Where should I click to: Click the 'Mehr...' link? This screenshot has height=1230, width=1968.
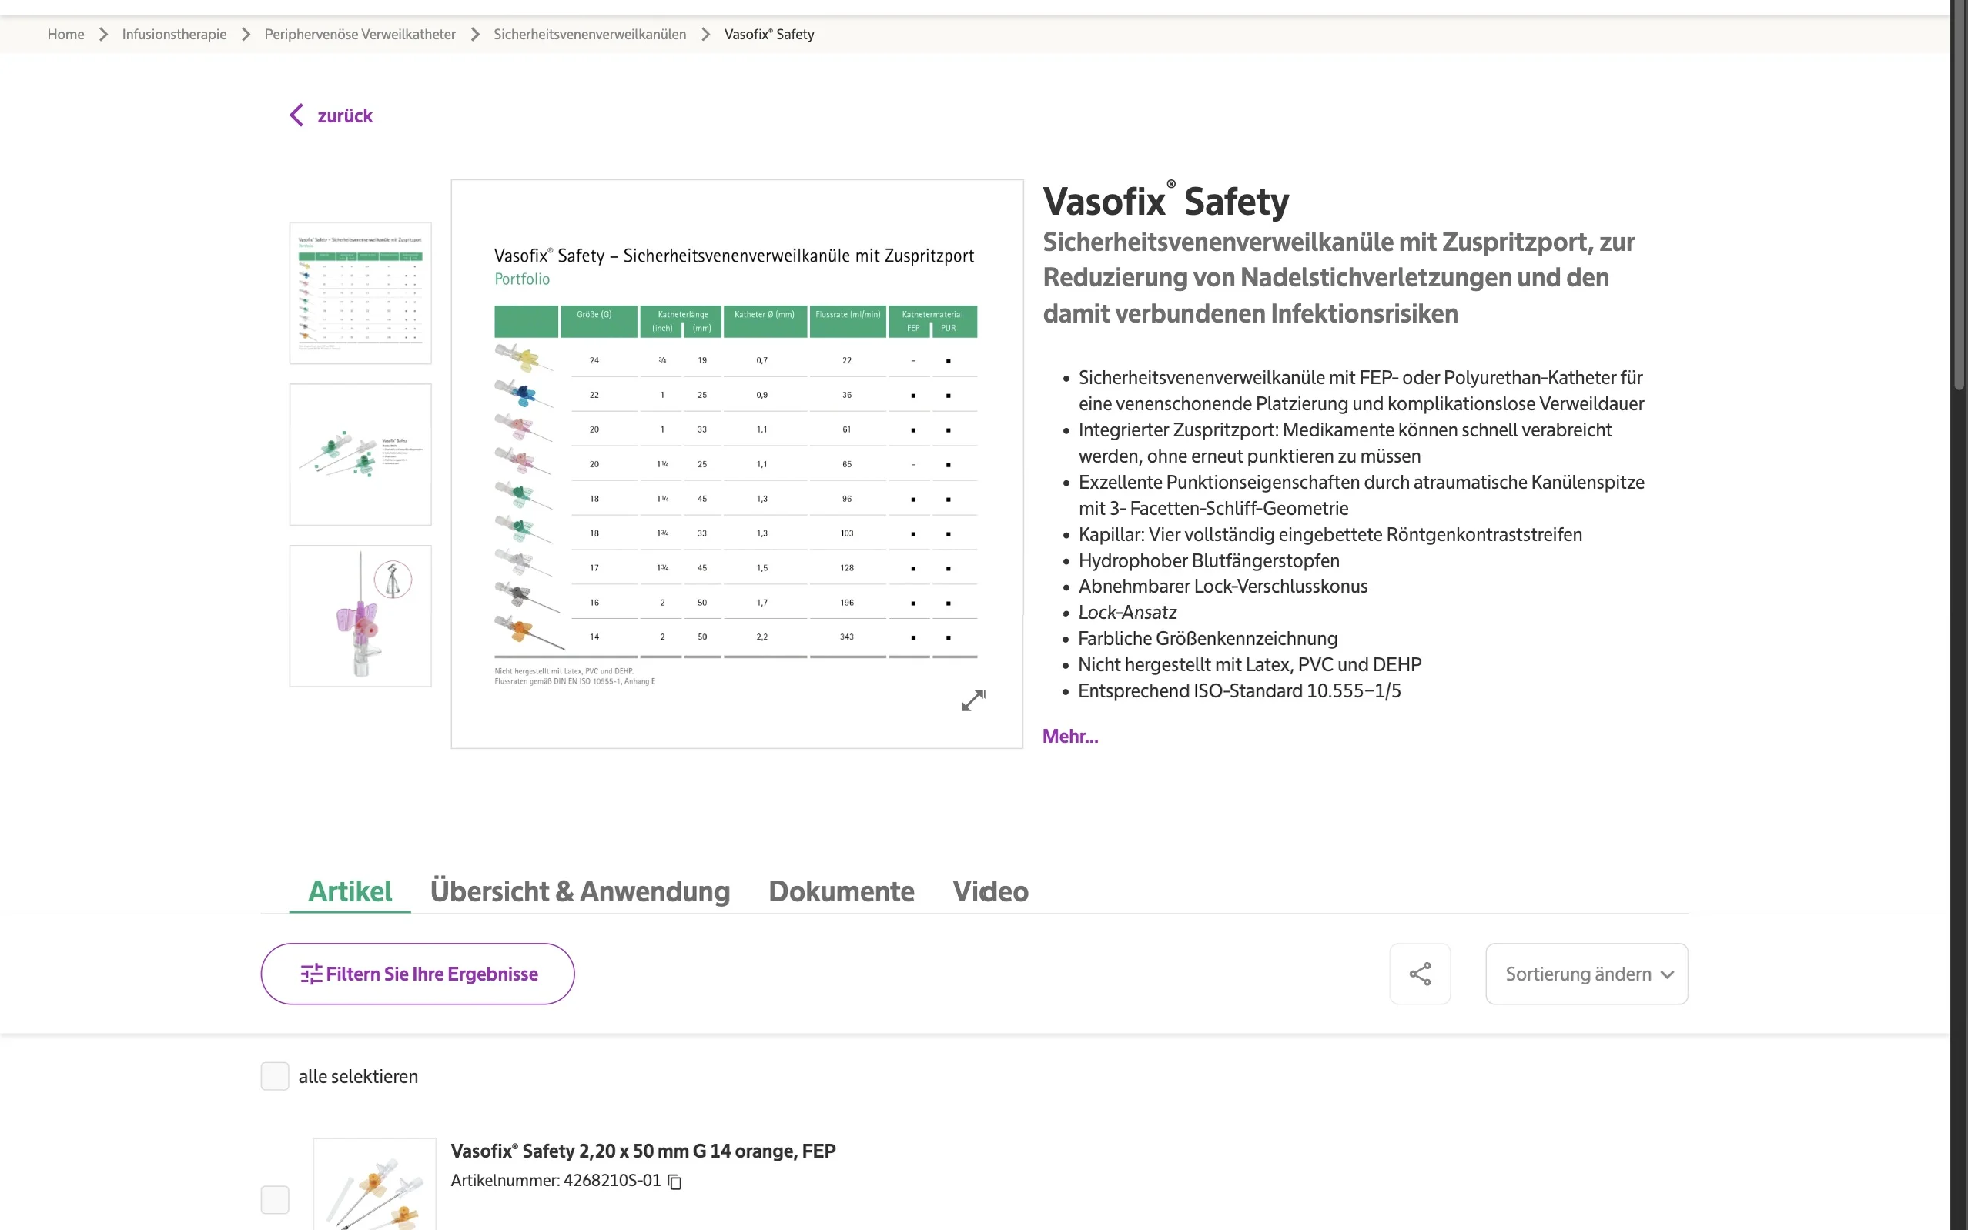point(1069,736)
